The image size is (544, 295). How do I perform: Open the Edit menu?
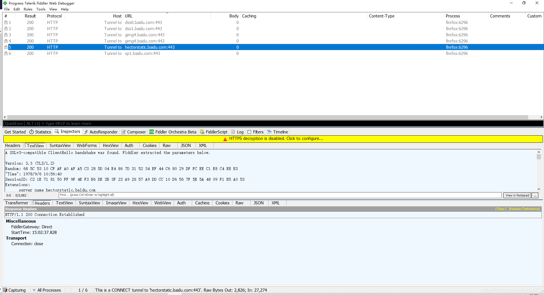click(x=17, y=9)
